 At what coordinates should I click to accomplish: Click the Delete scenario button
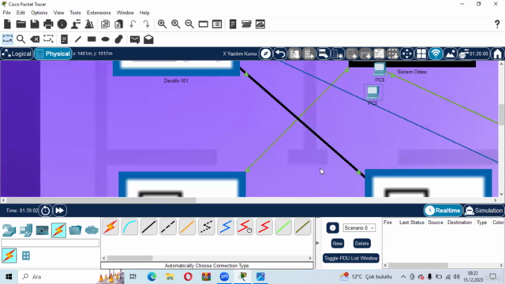tap(361, 244)
